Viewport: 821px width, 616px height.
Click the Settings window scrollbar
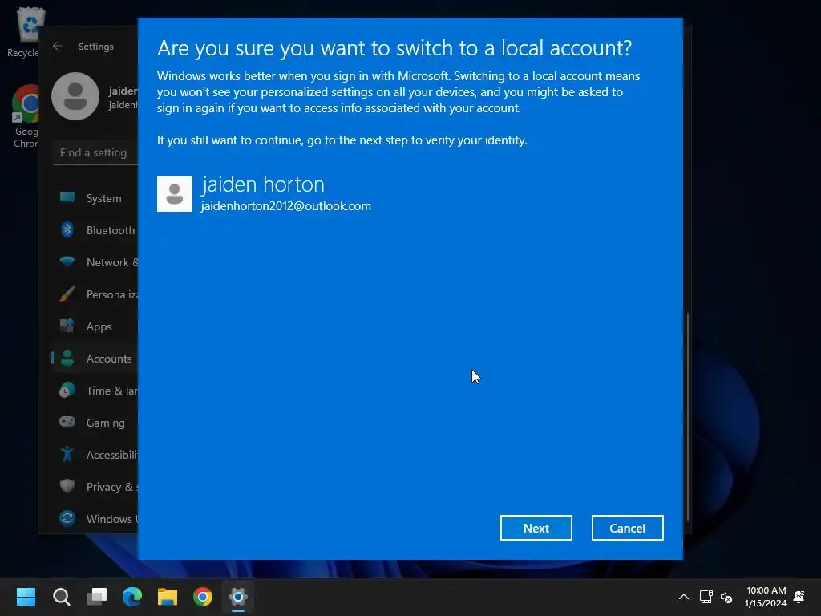[688, 416]
